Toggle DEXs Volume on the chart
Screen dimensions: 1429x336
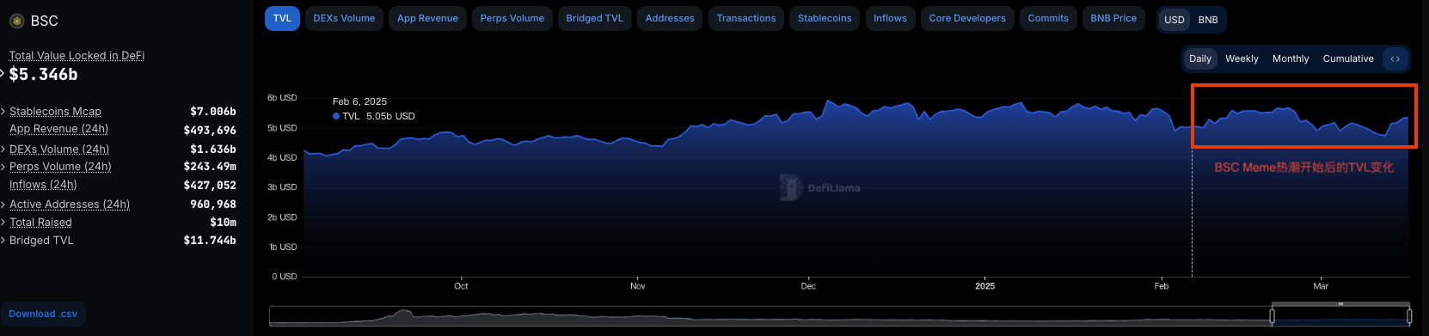tap(344, 18)
